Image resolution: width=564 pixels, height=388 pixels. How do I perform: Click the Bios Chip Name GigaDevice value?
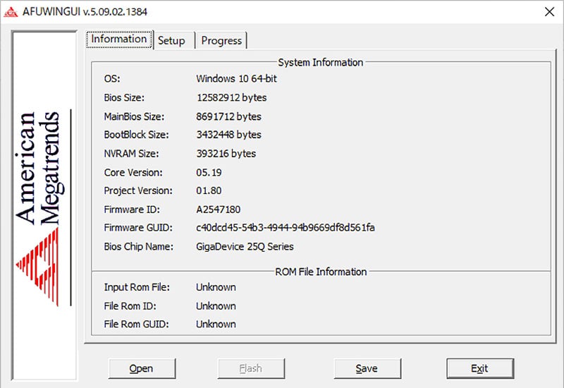245,246
